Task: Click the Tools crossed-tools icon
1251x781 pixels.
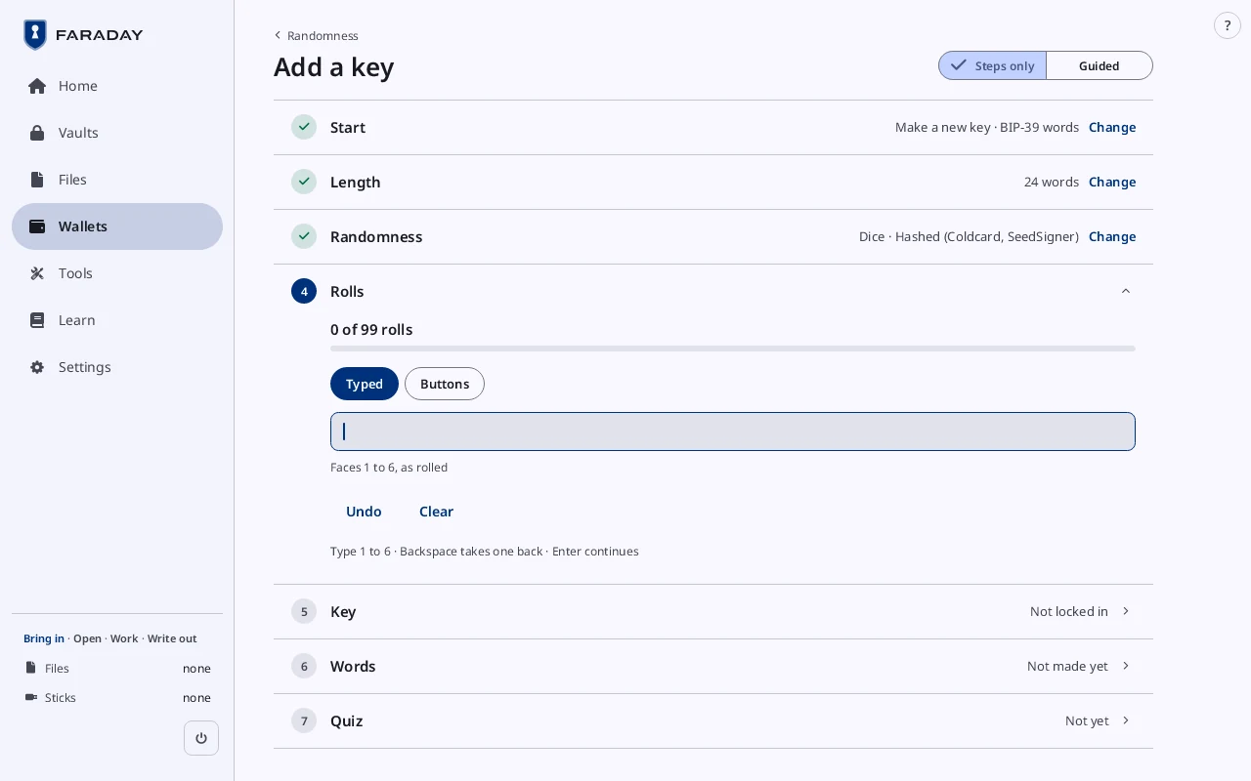Action: (37, 273)
